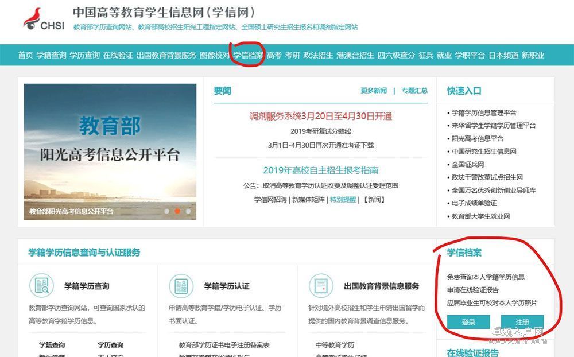Select the orange middle carousel dot
Viewport: 574px width, 357px height.
tap(177, 211)
